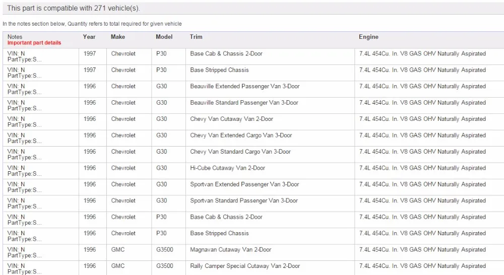Click the VIN notes cell in Hi-Cube row
The height and width of the screenshot is (275, 504).
[x=24, y=171]
